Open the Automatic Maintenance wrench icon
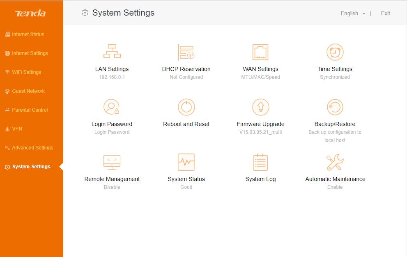The width and height of the screenshot is (407, 257). pos(335,162)
